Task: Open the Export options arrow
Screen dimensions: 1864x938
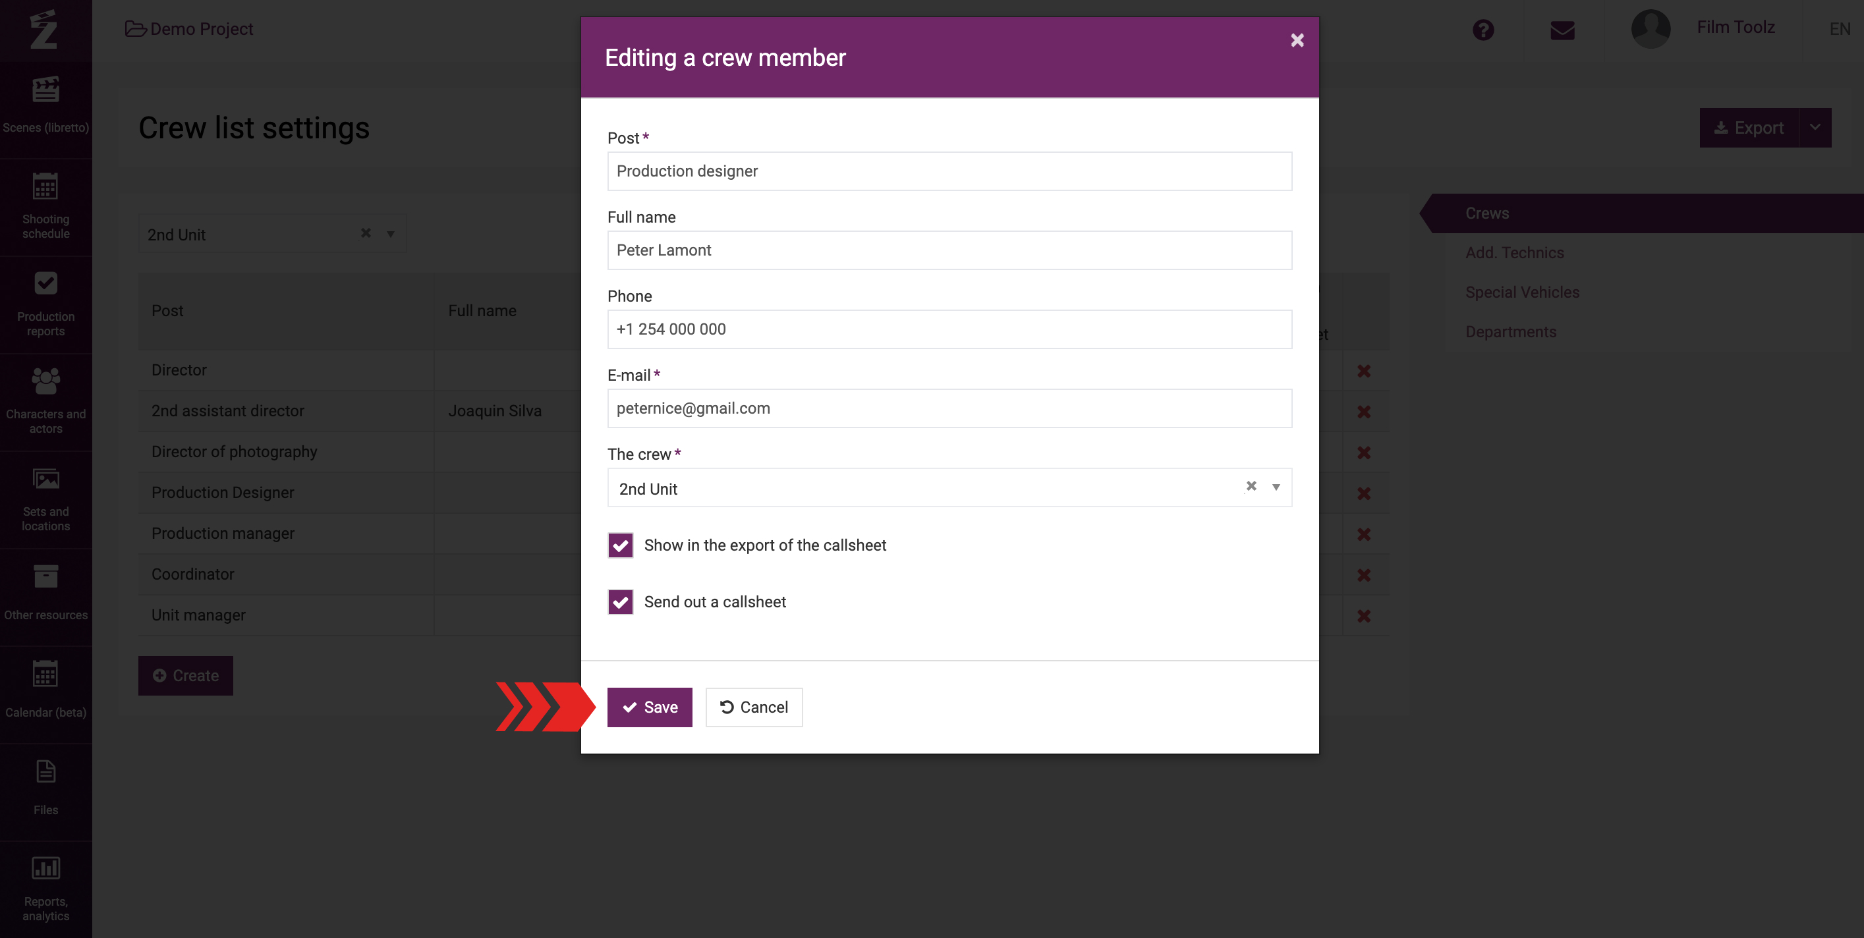Action: (1815, 128)
